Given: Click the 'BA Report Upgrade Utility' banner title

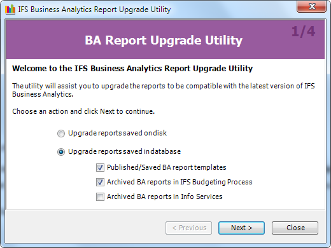Looking at the screenshot, I should coord(164,40).
